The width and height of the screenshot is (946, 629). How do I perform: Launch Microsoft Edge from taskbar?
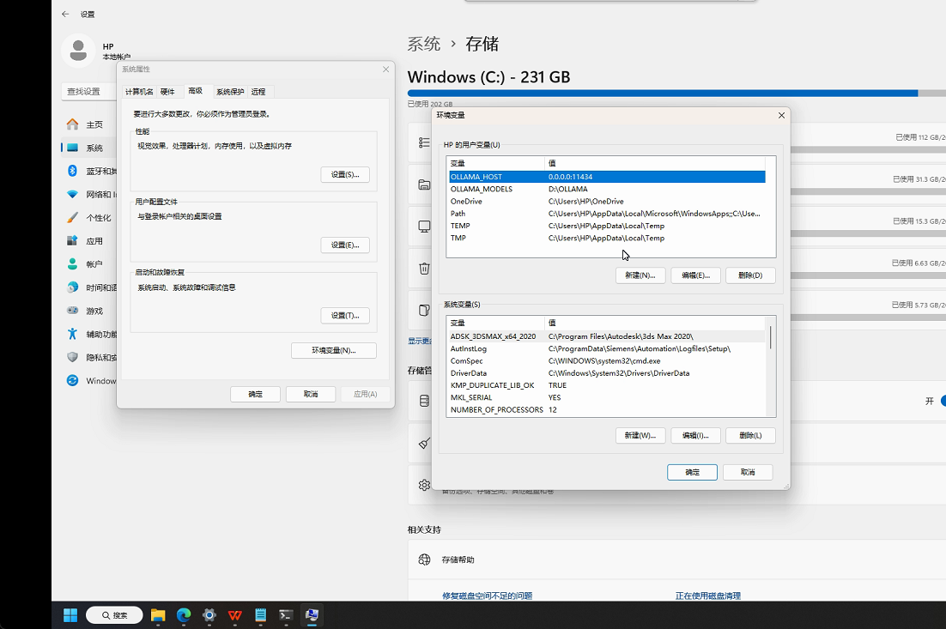pos(184,615)
